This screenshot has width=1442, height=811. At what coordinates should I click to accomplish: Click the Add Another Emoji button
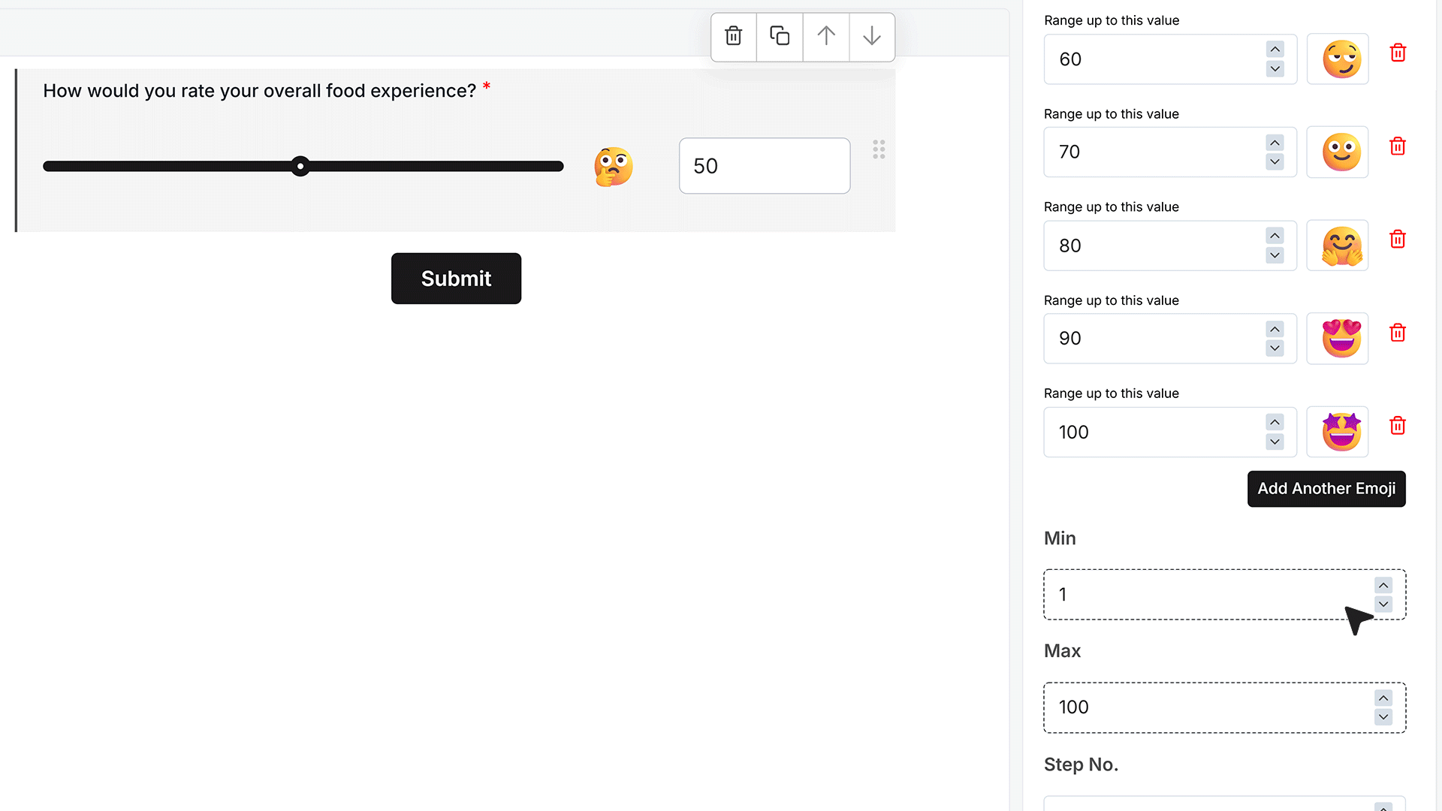coord(1326,489)
